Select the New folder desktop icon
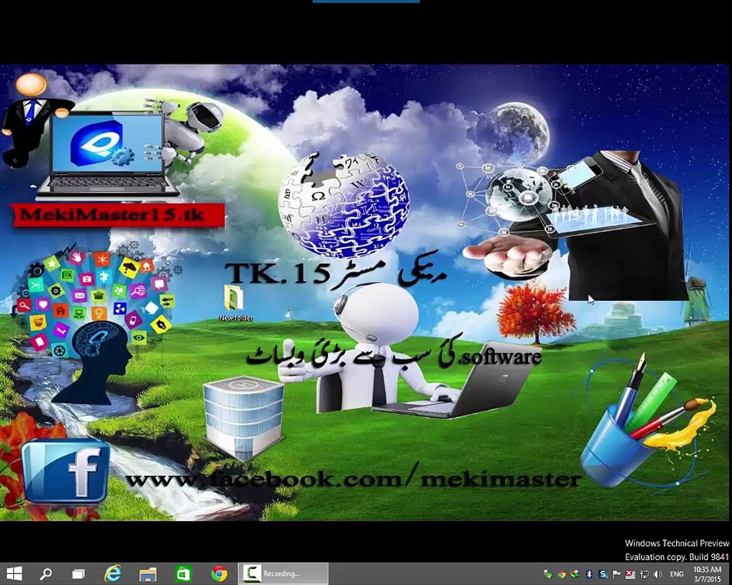 (235, 303)
